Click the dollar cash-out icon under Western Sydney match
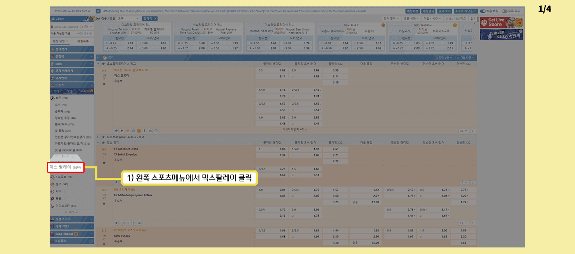This screenshot has width=575, height=254. [x=145, y=131]
